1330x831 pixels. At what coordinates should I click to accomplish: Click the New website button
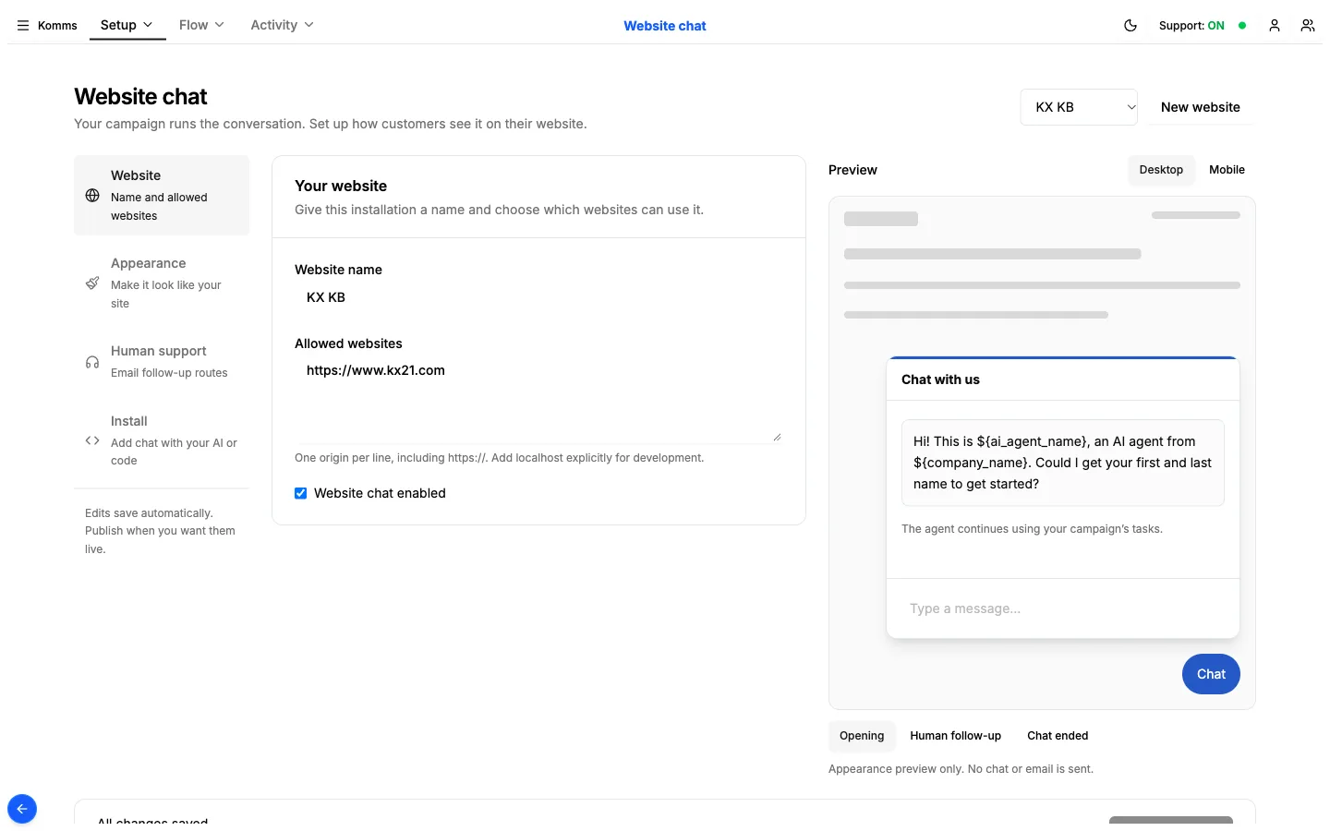click(1201, 107)
